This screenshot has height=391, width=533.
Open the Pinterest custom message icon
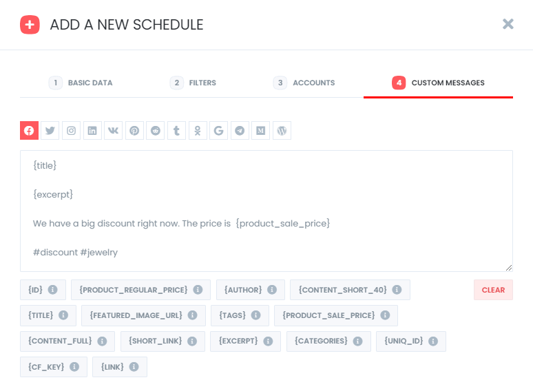click(x=134, y=130)
